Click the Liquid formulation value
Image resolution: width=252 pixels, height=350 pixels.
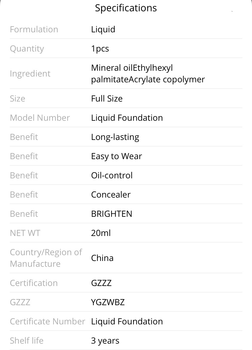pos(103,30)
